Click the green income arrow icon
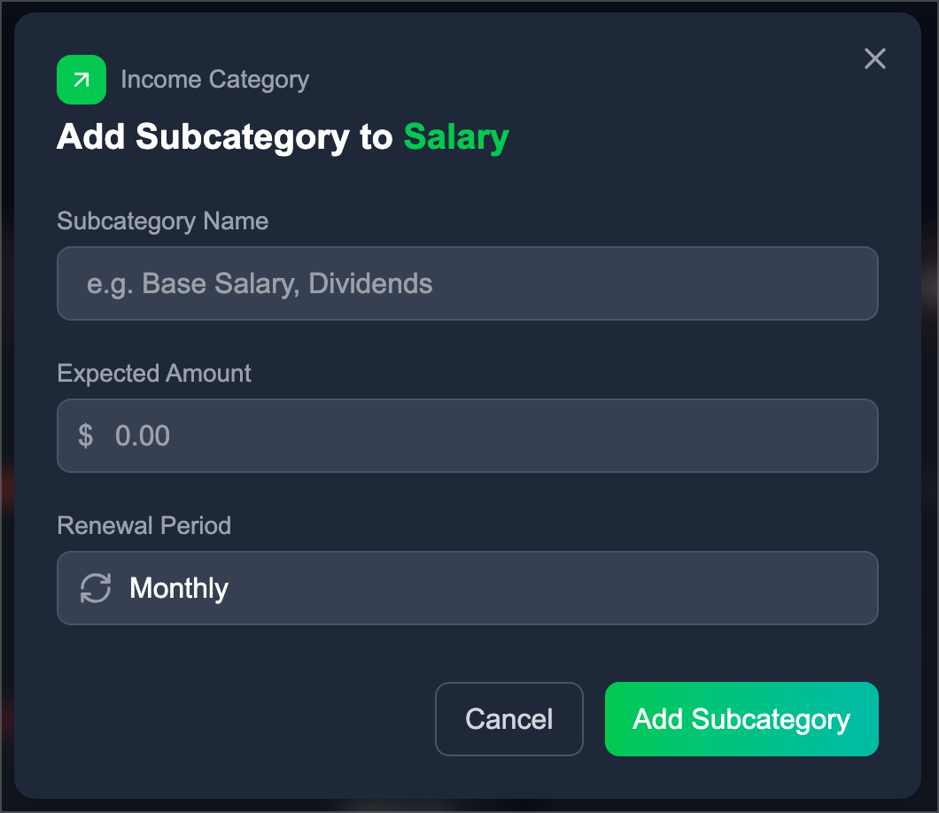 pyautogui.click(x=81, y=80)
